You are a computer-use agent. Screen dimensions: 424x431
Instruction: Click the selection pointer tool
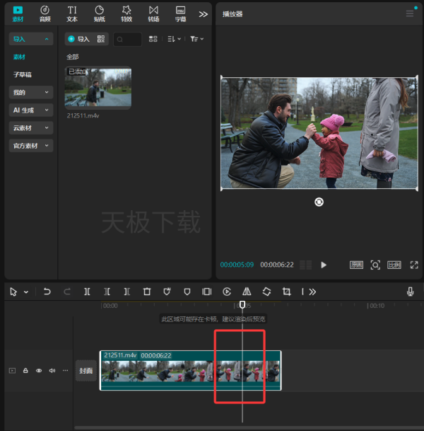pos(13,292)
